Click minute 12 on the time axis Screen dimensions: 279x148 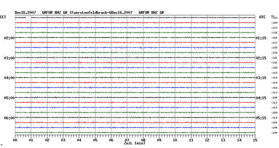point(207,140)
